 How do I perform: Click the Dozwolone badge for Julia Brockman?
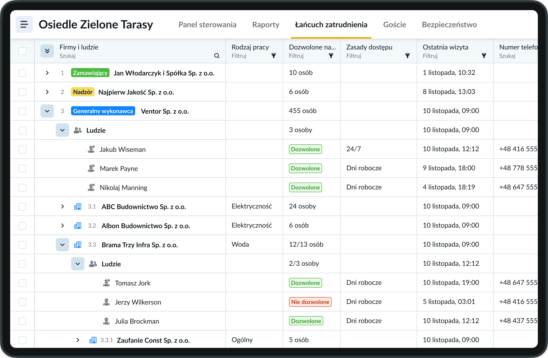click(x=306, y=321)
